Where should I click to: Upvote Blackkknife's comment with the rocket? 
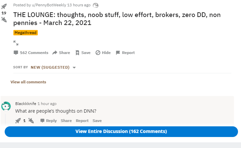click(x=18, y=121)
